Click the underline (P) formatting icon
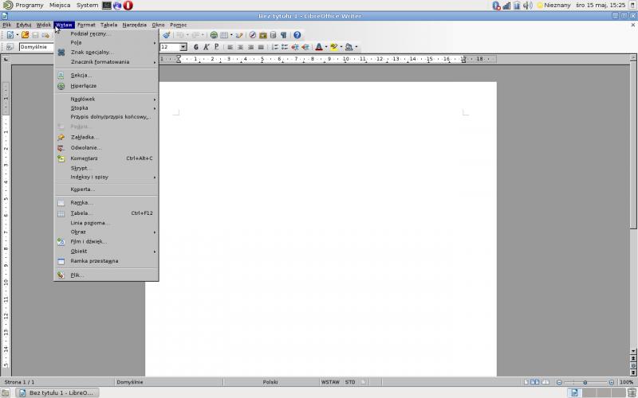638x398 pixels. [215, 47]
